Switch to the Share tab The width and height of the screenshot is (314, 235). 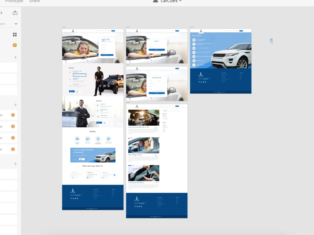[35, 1]
